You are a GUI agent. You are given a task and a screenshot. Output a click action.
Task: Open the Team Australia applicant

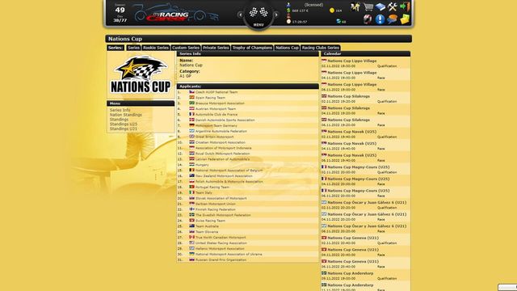click(207, 226)
